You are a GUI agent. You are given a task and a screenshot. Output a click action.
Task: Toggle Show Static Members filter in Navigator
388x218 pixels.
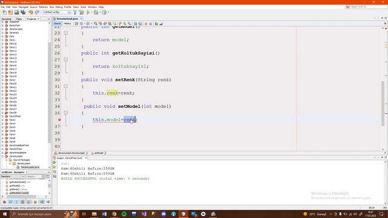(x=16, y=202)
